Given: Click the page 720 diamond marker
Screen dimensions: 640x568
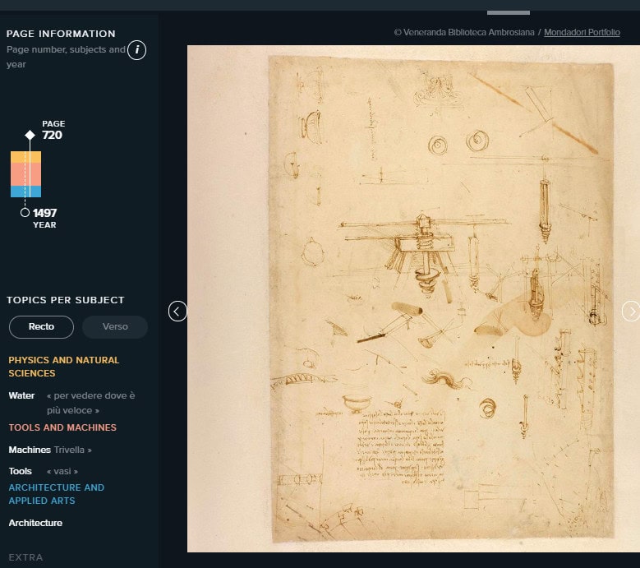Looking at the screenshot, I should pyautogui.click(x=30, y=135).
